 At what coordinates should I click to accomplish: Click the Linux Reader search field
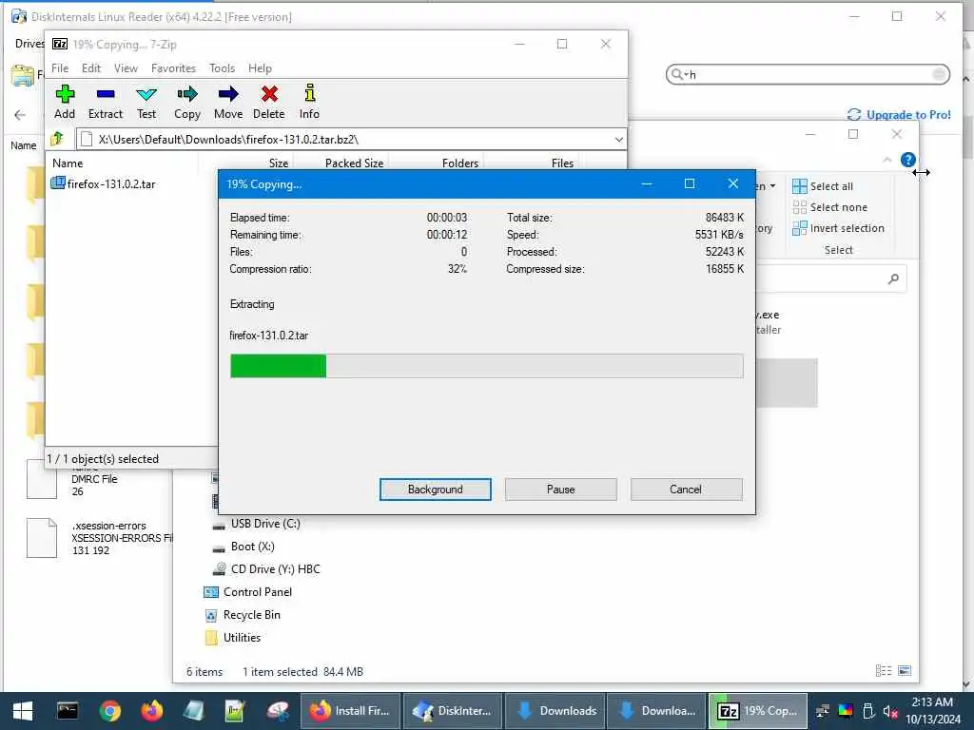[x=808, y=74]
